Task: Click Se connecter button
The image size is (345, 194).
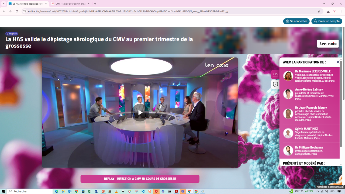Action: [296, 21]
